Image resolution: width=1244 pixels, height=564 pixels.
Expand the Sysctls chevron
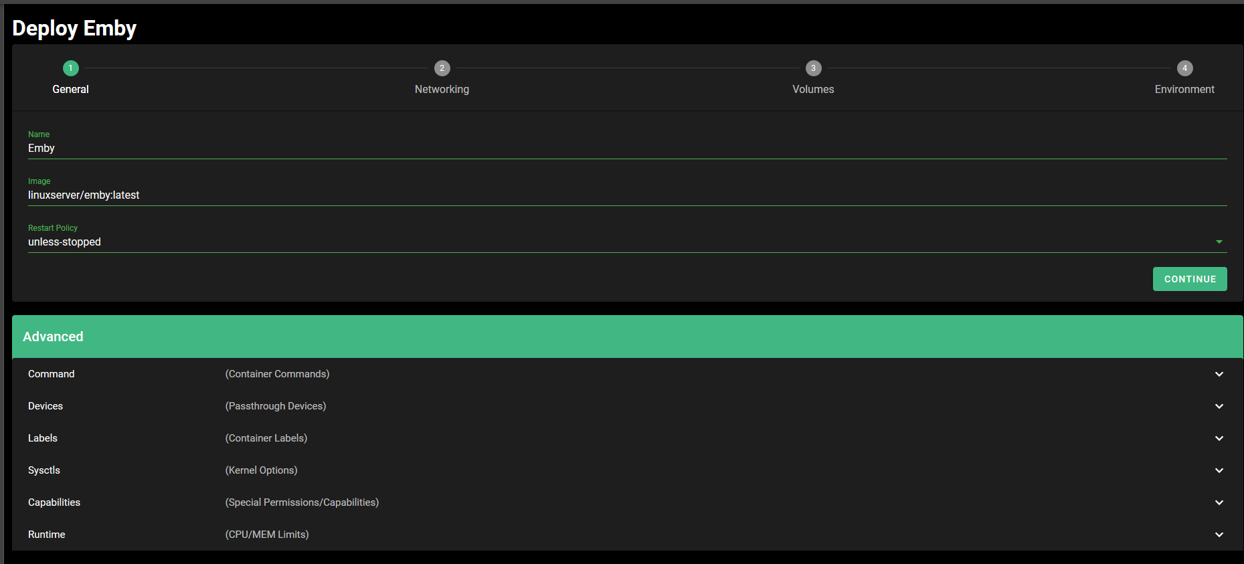point(1219,470)
